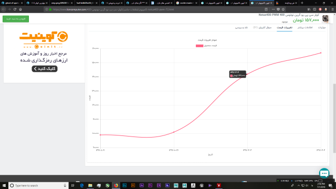The height and width of the screenshot is (189, 336).
Task: Open After Effects from the taskbar
Action: coord(142,185)
